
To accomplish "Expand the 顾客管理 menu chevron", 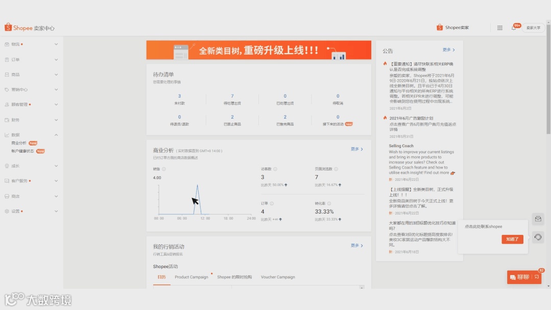I will [56, 104].
